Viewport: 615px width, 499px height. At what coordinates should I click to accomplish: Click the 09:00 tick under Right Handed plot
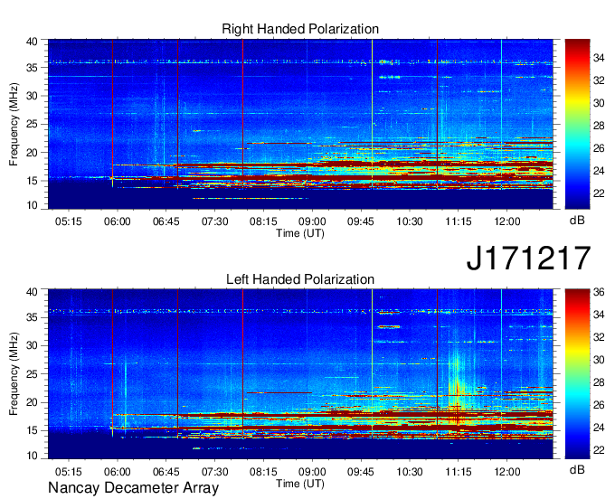point(312,221)
